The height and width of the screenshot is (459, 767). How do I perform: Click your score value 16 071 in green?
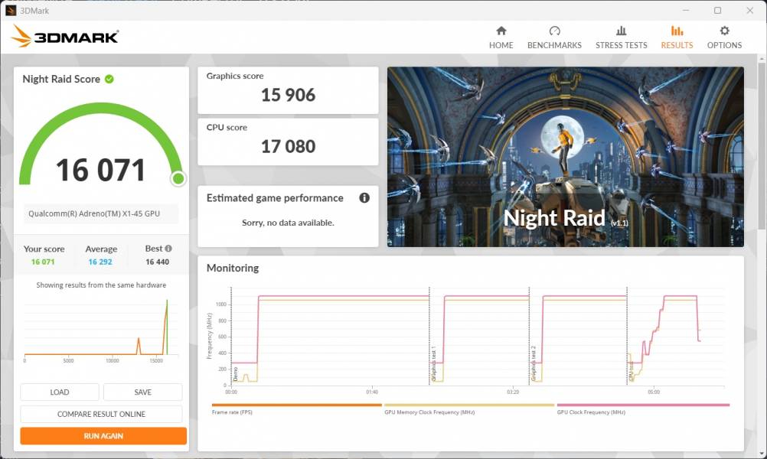pyautogui.click(x=43, y=262)
